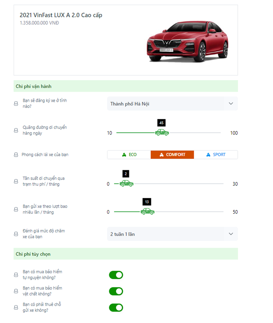The width and height of the screenshot is (273, 323).
Task: Click the 2021 VinFast LUX A 2.0 title
Action: click(61, 15)
